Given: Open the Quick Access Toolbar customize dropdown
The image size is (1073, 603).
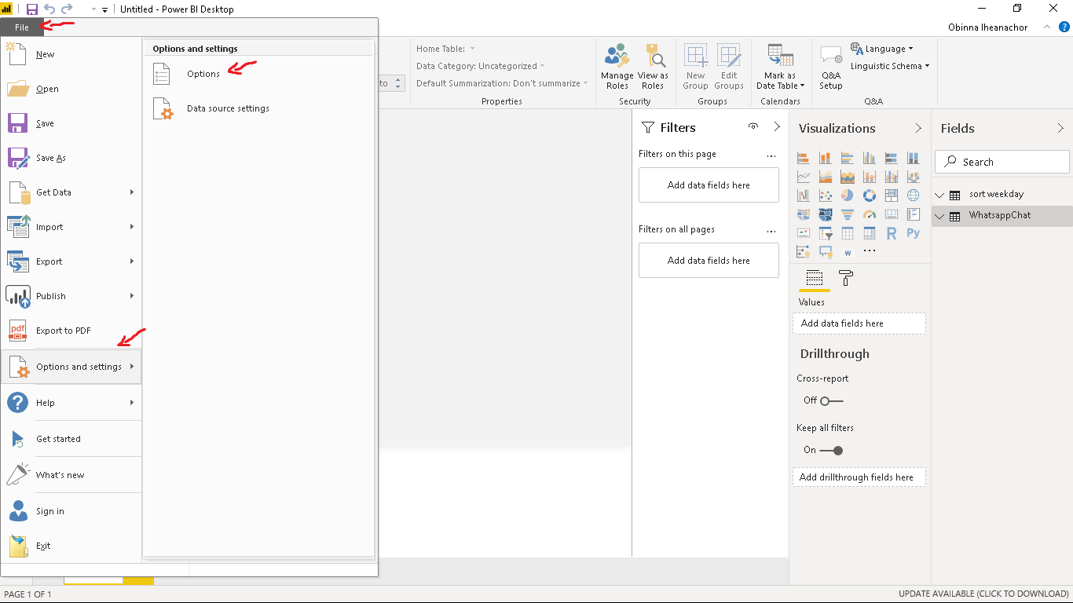Looking at the screenshot, I should point(104,9).
